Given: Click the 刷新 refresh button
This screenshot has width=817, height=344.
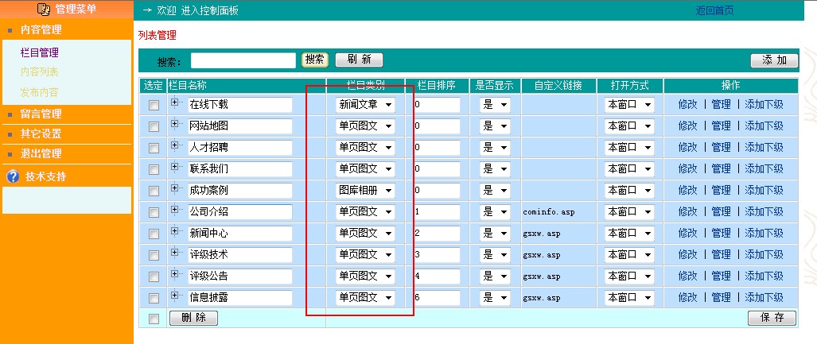Looking at the screenshot, I should (x=359, y=60).
